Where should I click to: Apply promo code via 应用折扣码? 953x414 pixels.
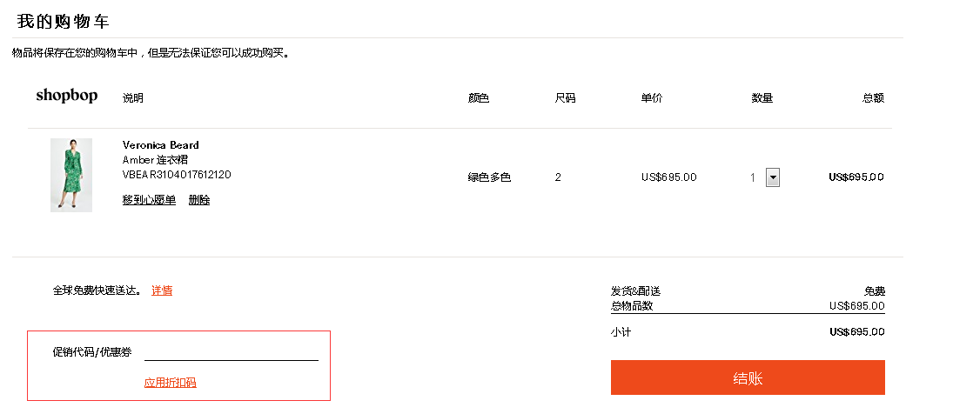pyautogui.click(x=170, y=383)
